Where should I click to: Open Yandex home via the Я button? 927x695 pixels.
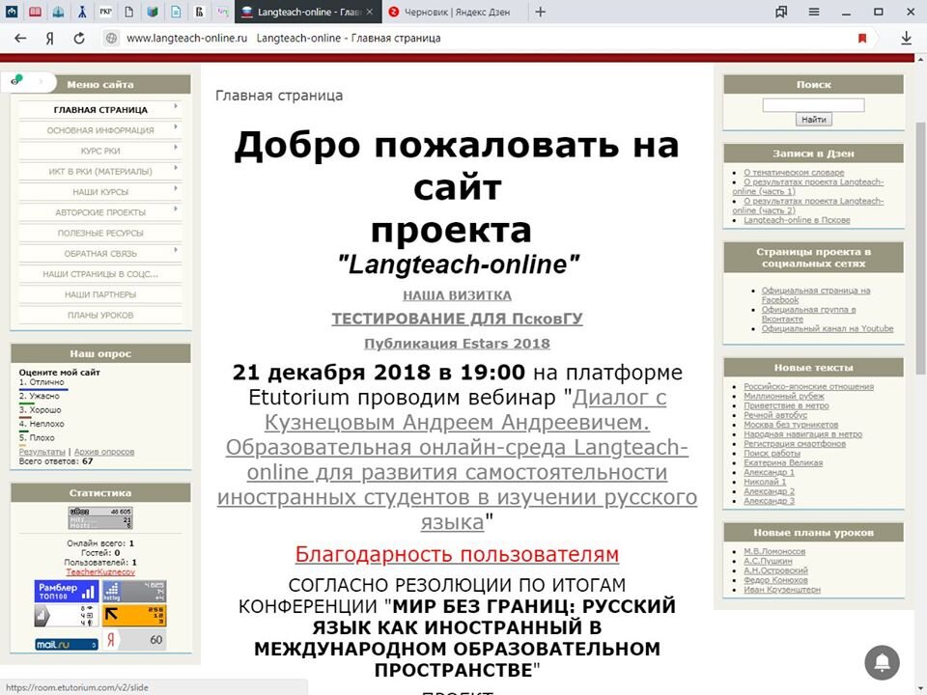tap(49, 39)
